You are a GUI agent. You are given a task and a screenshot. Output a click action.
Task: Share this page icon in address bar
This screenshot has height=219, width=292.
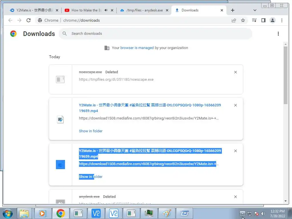coord(234,20)
